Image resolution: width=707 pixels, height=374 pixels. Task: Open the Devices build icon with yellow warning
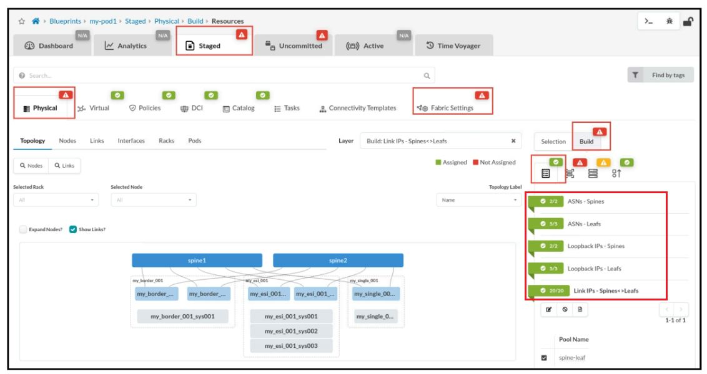tap(593, 173)
